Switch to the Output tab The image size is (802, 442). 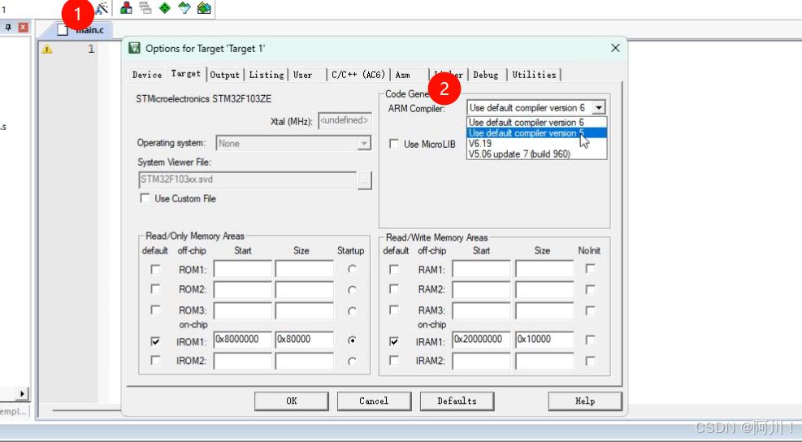point(224,75)
